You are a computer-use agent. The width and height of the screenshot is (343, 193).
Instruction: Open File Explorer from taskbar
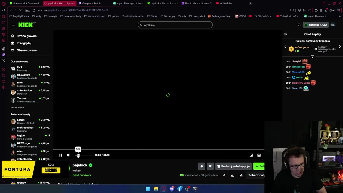pos(156,189)
